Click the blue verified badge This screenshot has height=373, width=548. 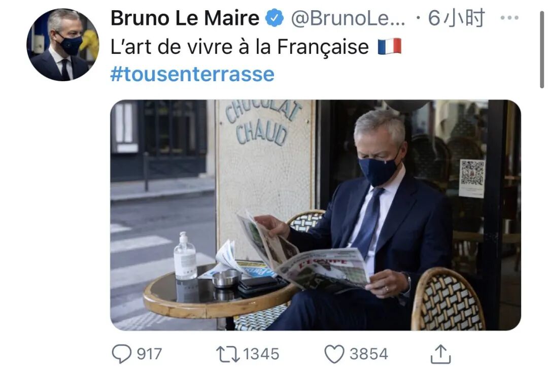(x=275, y=18)
